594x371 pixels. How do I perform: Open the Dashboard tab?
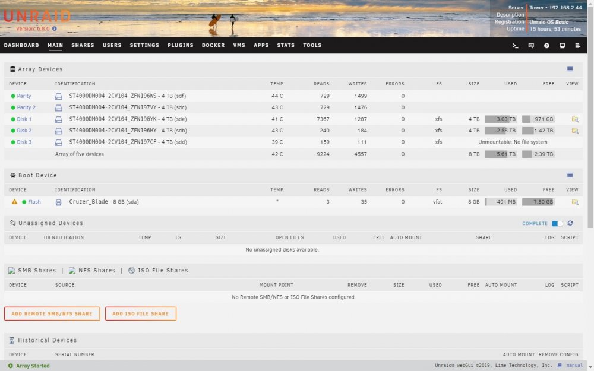point(21,45)
